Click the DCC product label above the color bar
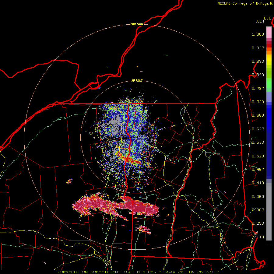Viewport: 274px width, 274px height. (267, 18)
